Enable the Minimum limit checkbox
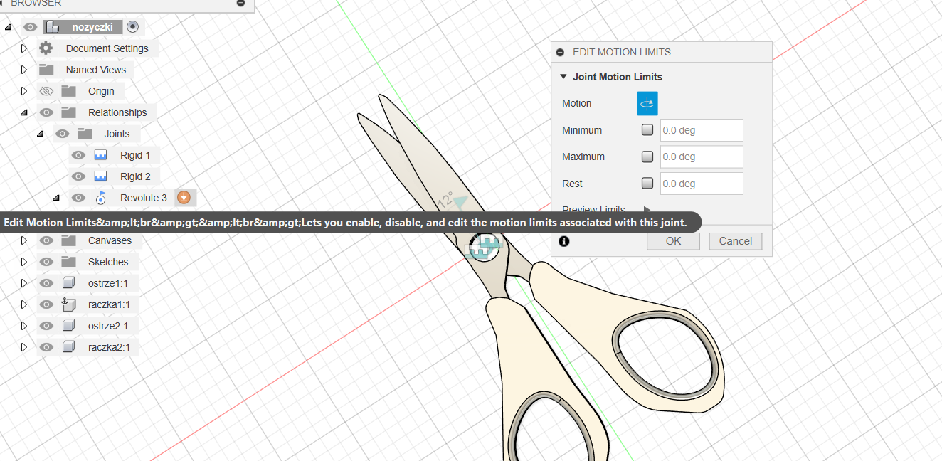The width and height of the screenshot is (942, 461). [647, 130]
